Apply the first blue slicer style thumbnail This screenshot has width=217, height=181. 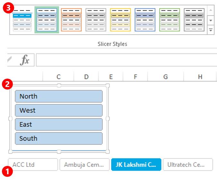22,20
